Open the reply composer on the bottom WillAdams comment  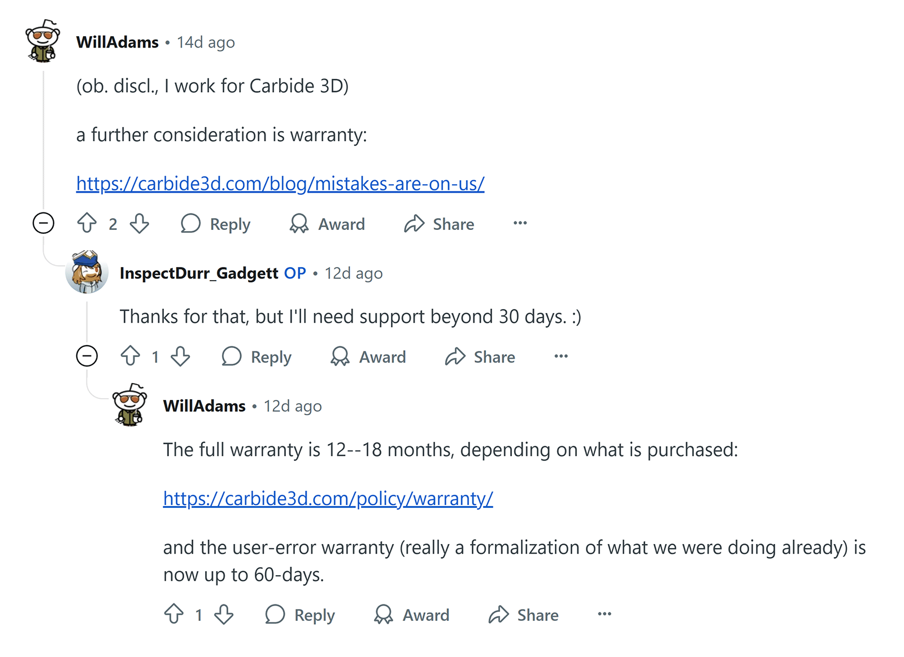pyautogui.click(x=300, y=615)
